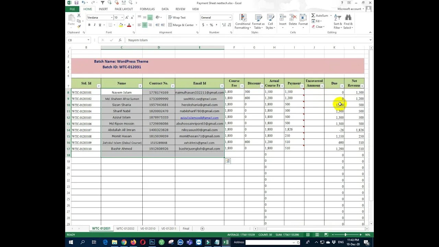Apply the Fill Color bucket

121,25
